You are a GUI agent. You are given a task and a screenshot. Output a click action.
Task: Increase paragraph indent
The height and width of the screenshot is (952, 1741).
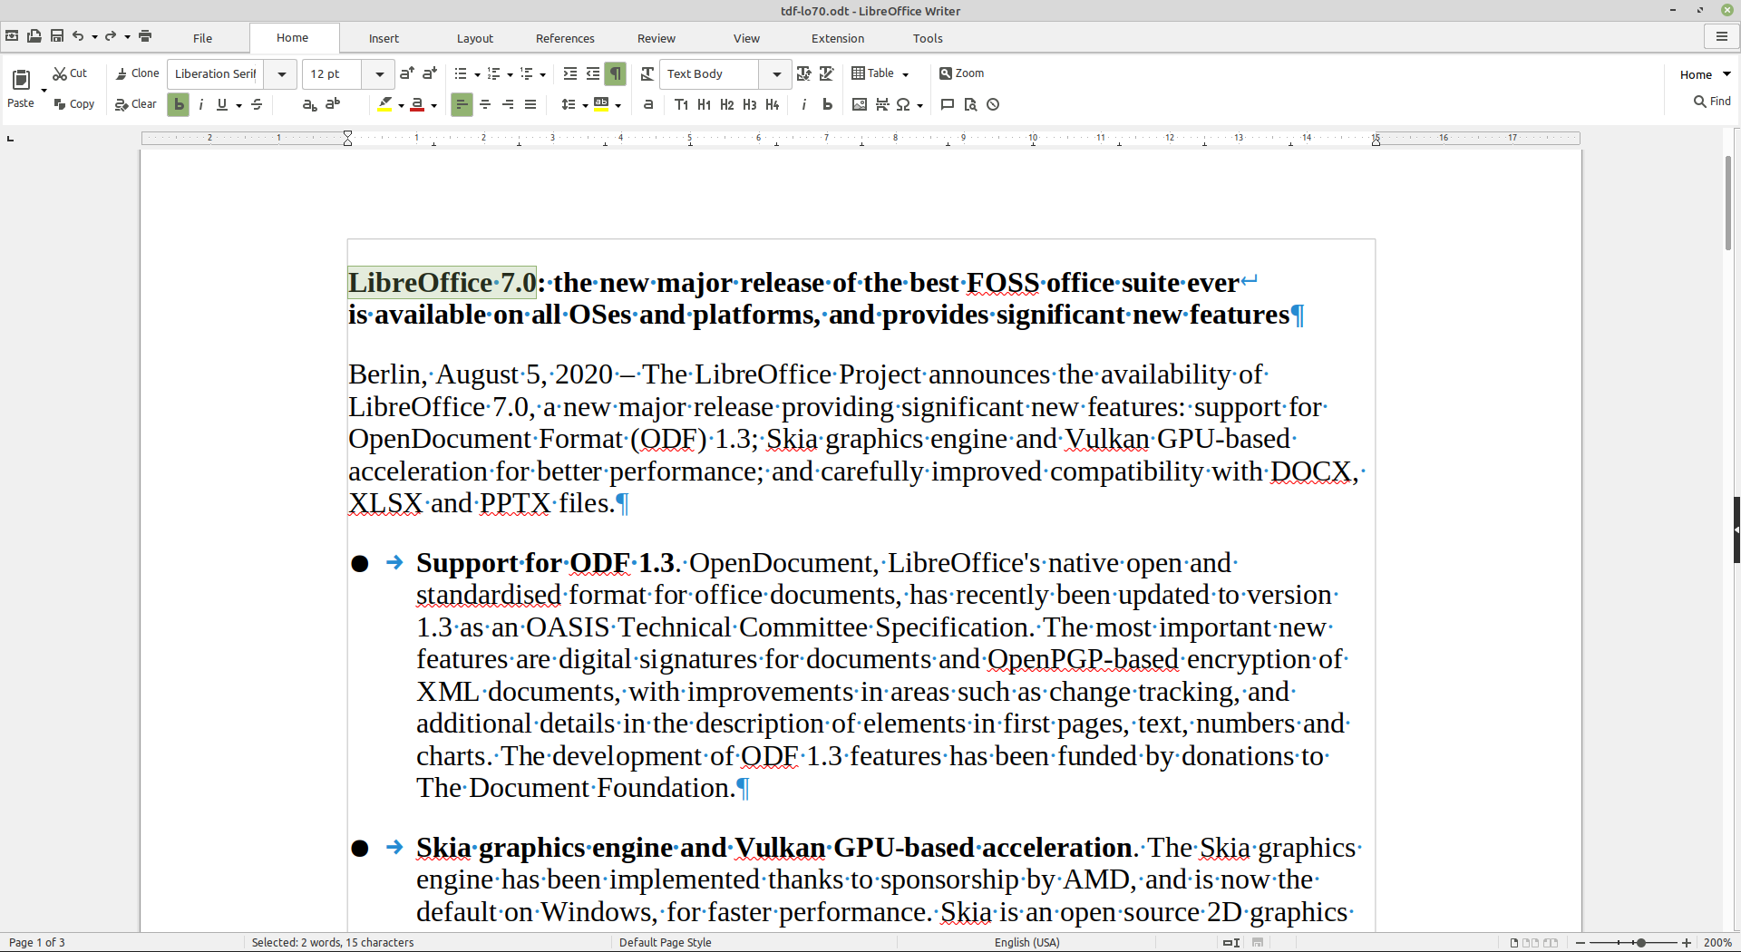570,73
